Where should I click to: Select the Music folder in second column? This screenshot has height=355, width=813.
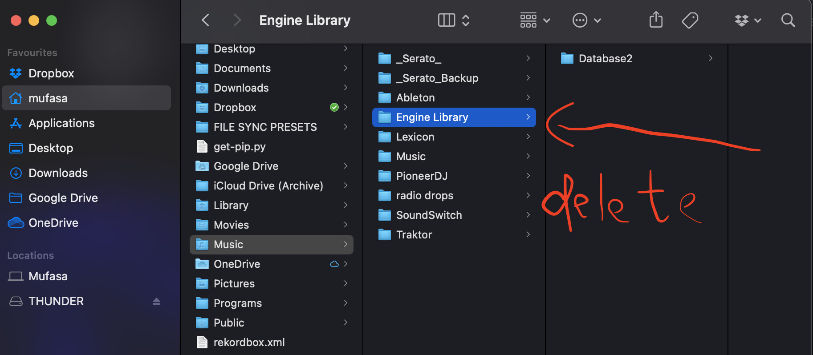[x=454, y=157]
